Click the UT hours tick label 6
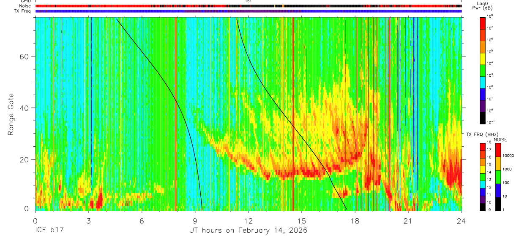The width and height of the screenshot is (519, 239). tap(142, 220)
